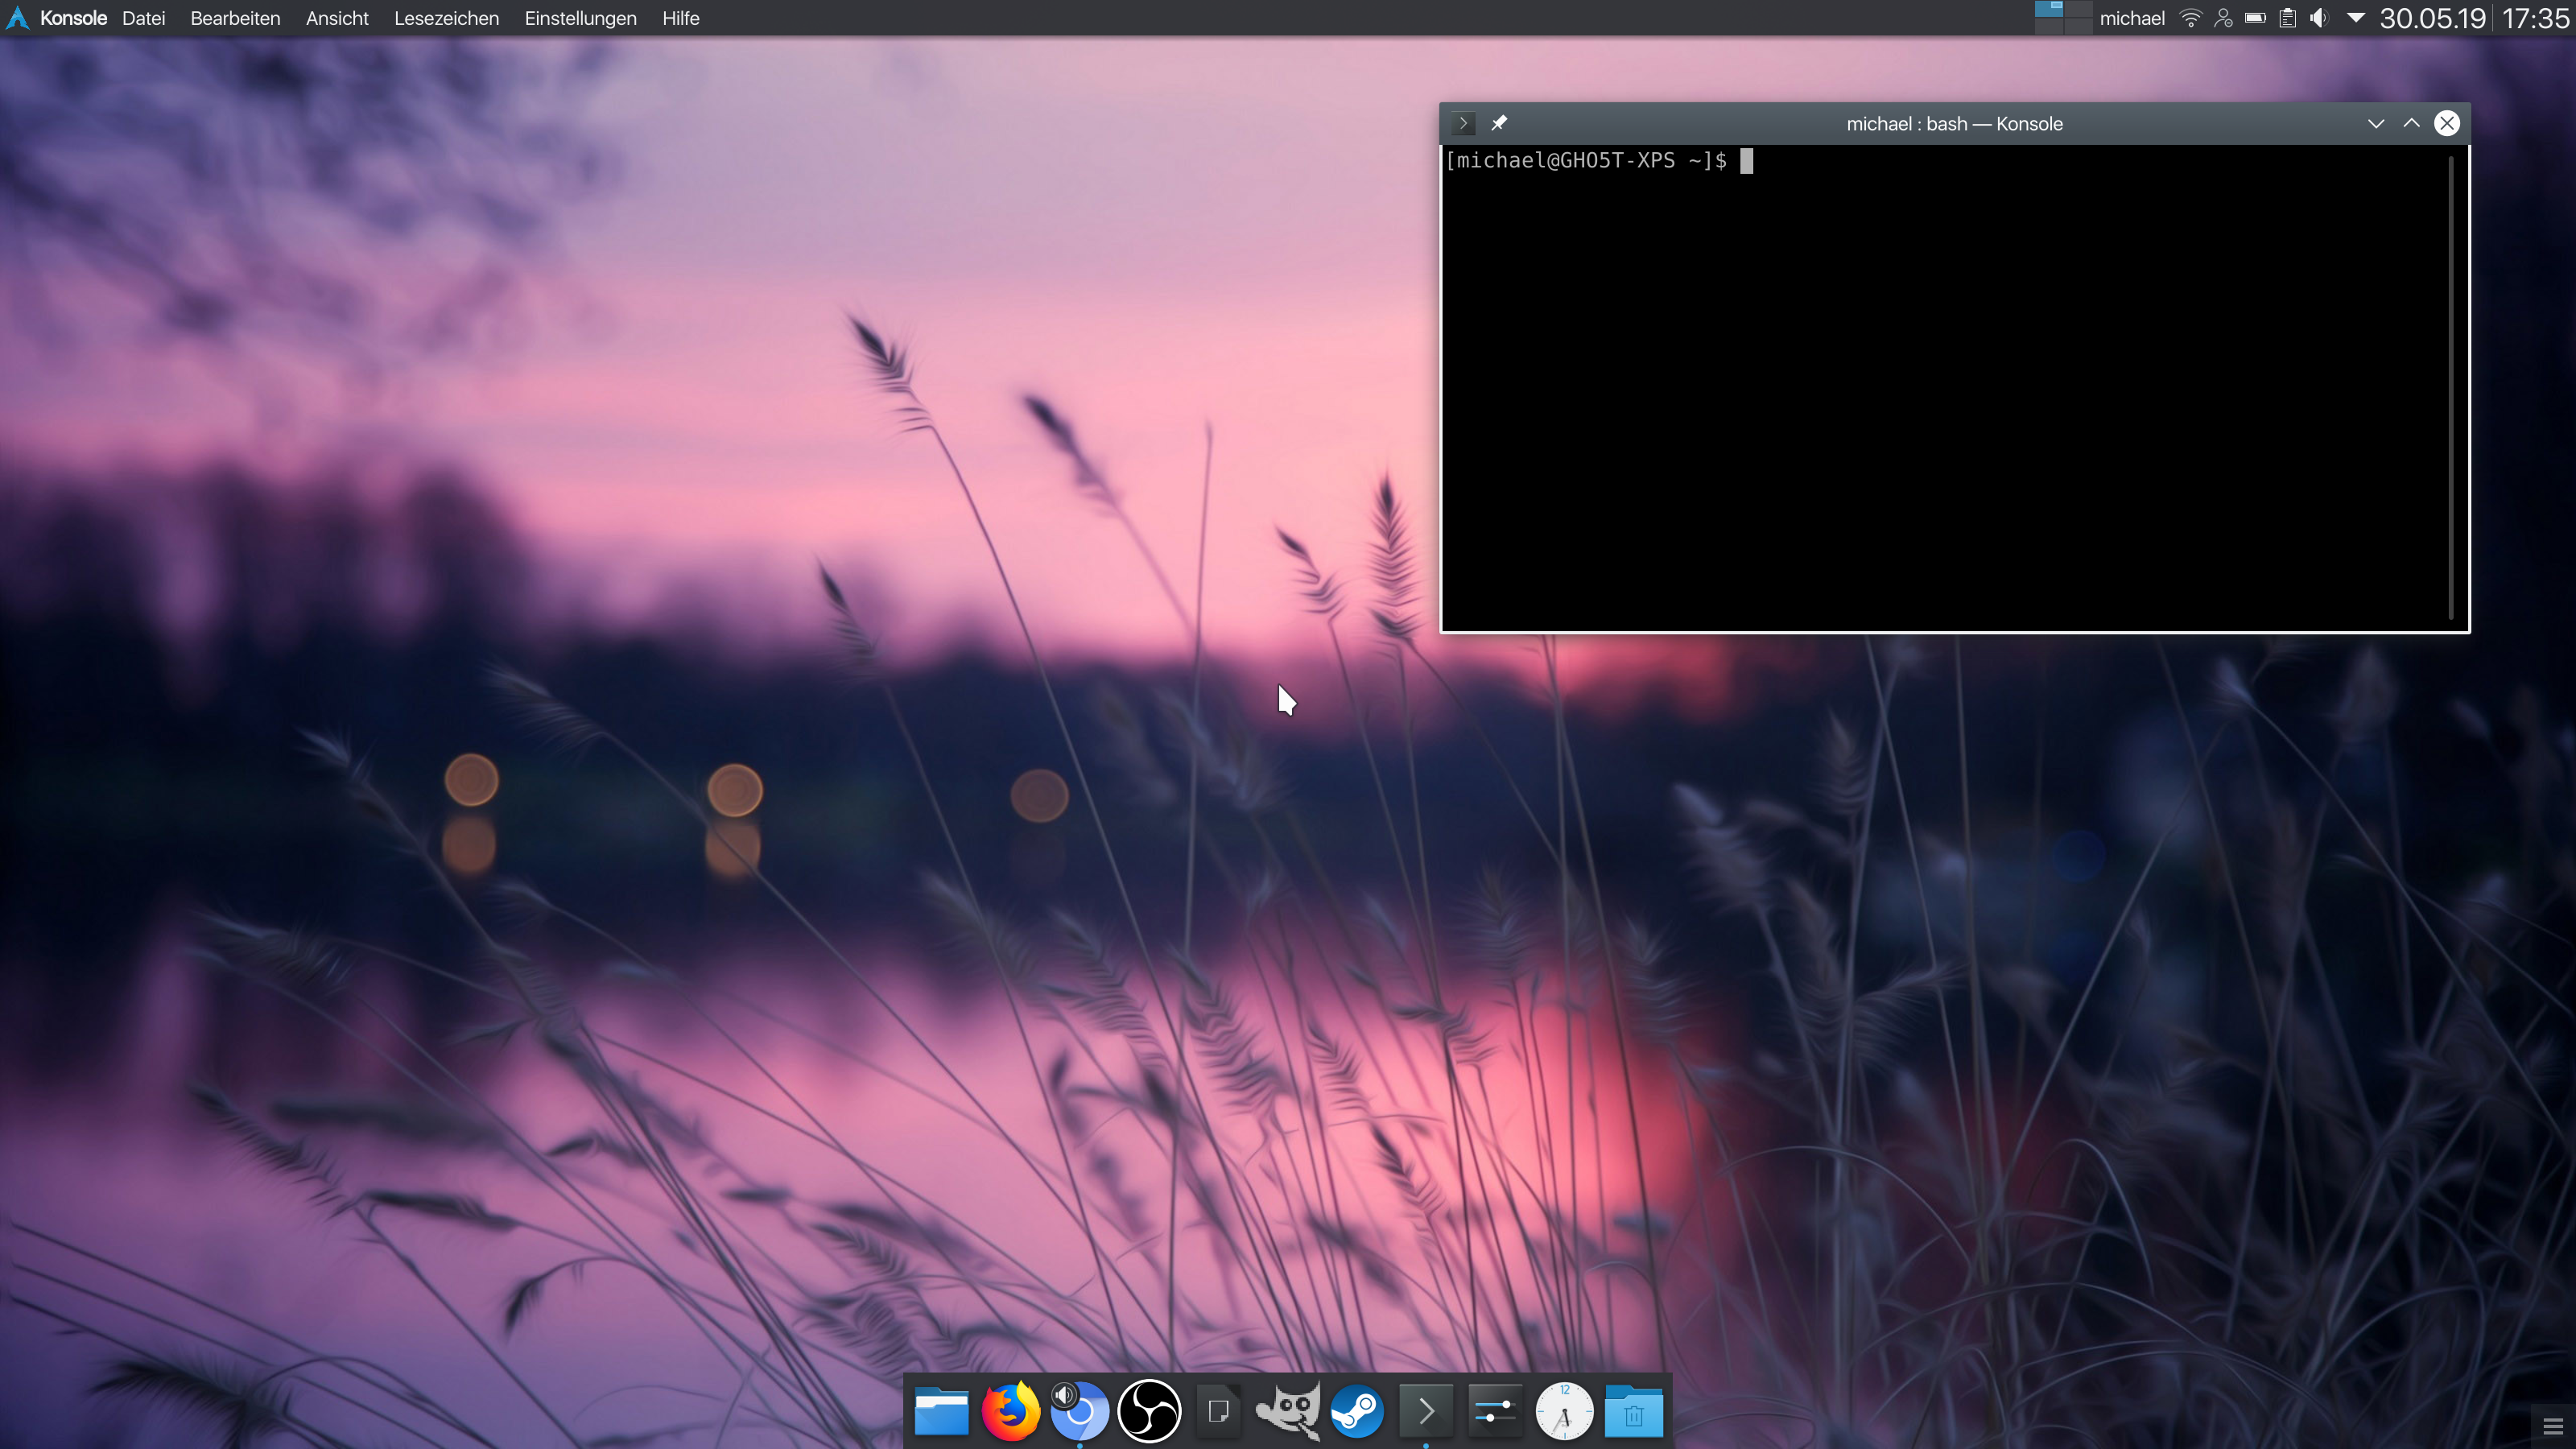Click the Lesezeichen menu item
Viewport: 2576px width, 1449px height.
pyautogui.click(x=446, y=18)
